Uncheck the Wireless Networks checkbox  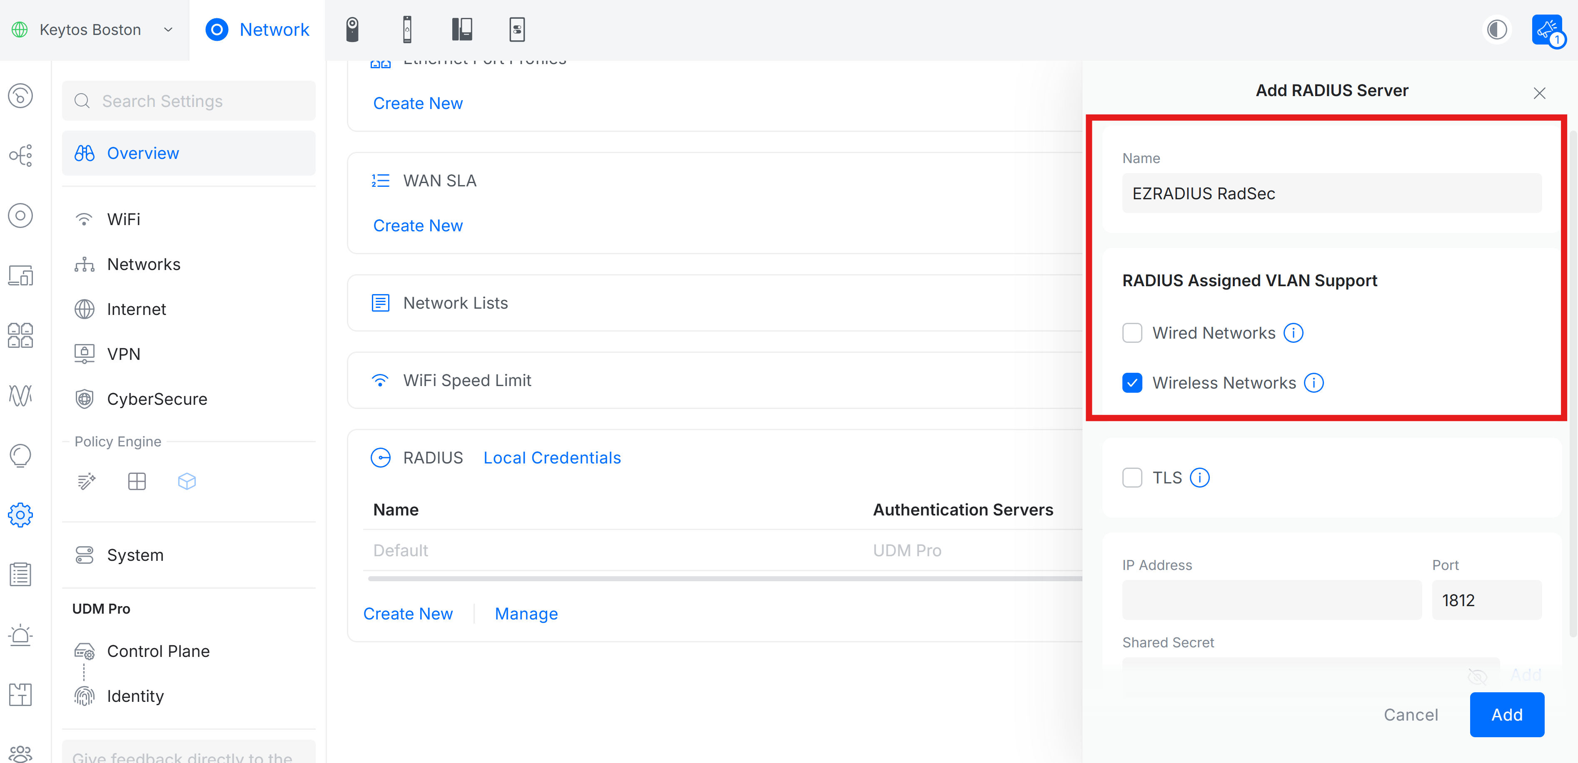pyautogui.click(x=1133, y=383)
